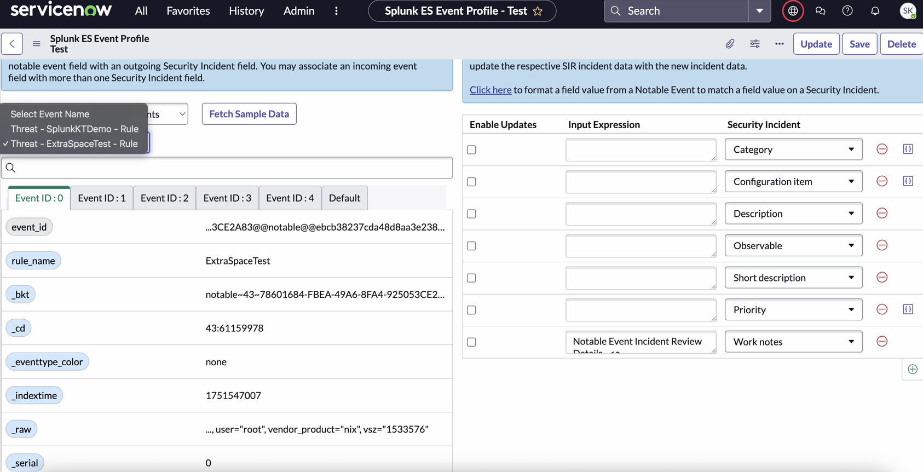923x472 pixels.
Task: Open the History menu
Action: point(246,11)
